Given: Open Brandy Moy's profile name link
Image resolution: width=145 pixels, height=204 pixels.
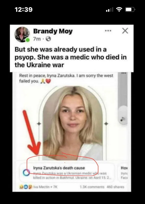Looking at the screenshot, I should pyautogui.click(x=53, y=31).
